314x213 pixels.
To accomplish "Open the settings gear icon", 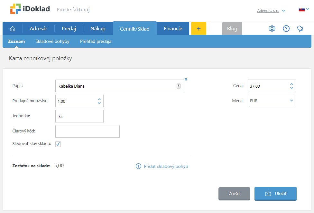I will (x=272, y=29).
